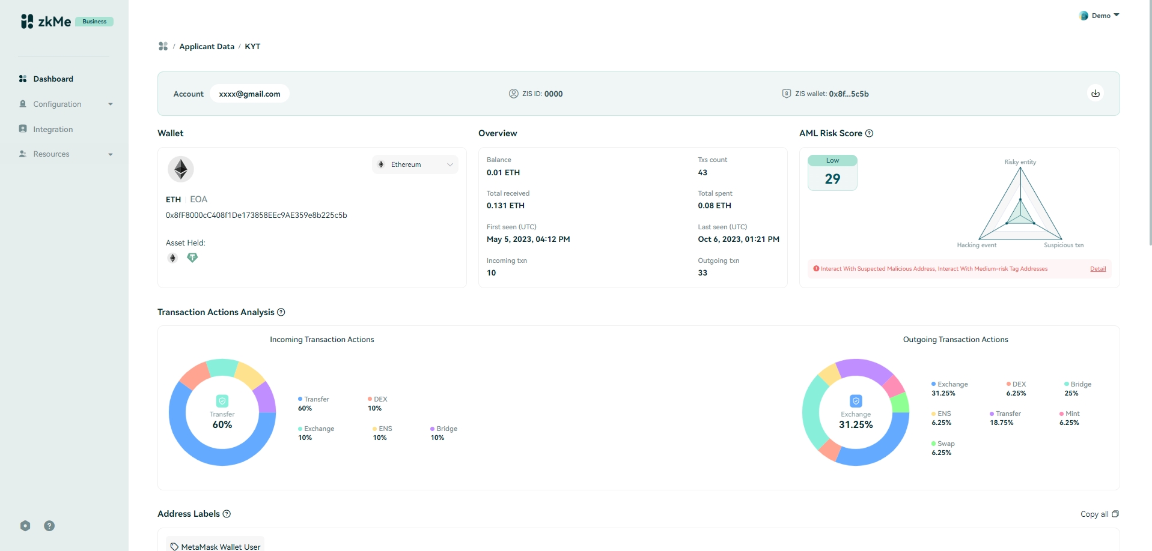This screenshot has height=551, width=1152.
Task: Click the AML Risk Score help icon
Action: [869, 133]
